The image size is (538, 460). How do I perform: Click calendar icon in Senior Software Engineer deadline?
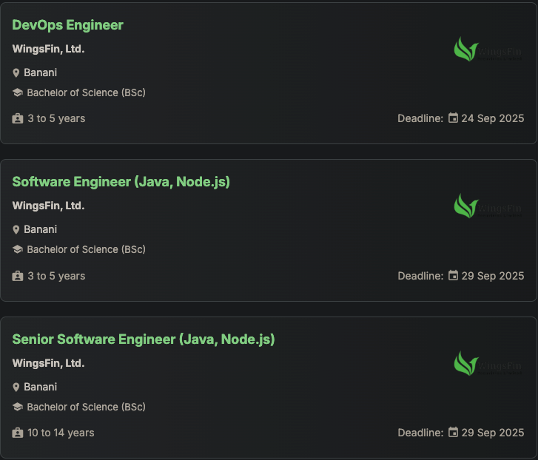(453, 433)
